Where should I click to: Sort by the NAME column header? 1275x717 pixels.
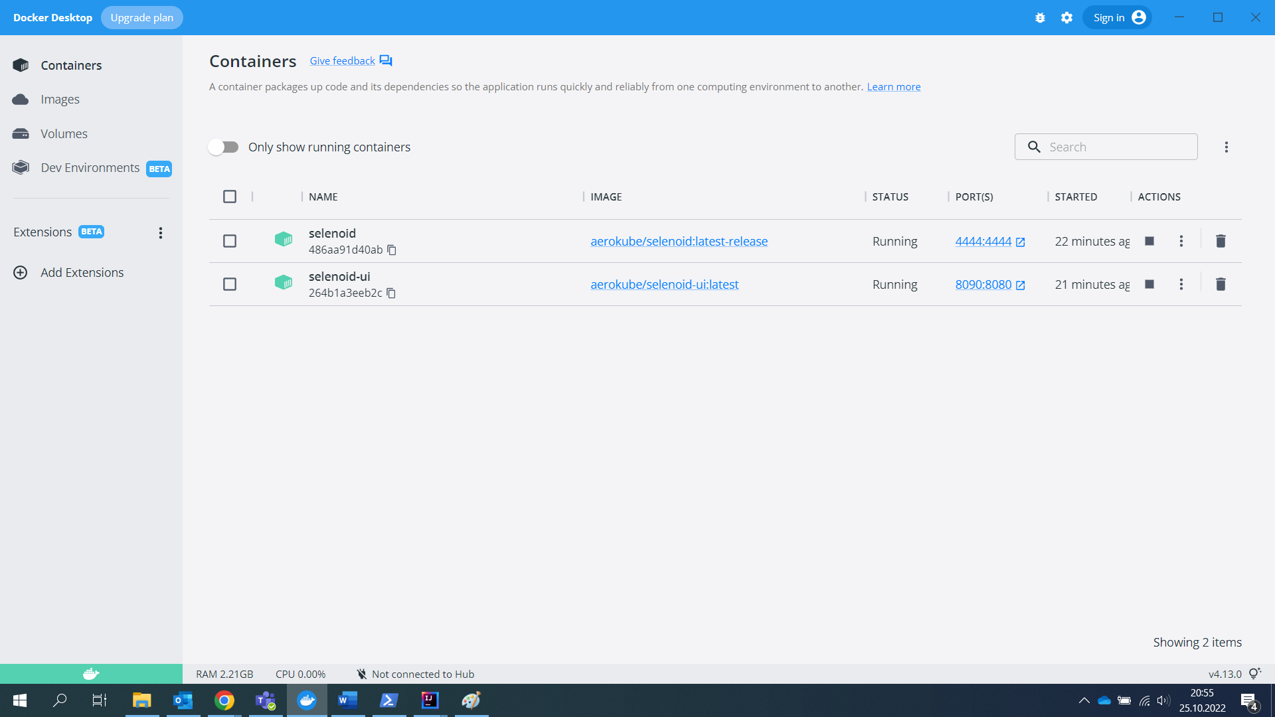click(x=323, y=197)
